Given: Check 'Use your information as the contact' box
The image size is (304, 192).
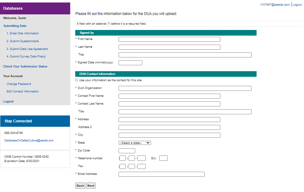Looking at the screenshot, I should coord(76,80).
